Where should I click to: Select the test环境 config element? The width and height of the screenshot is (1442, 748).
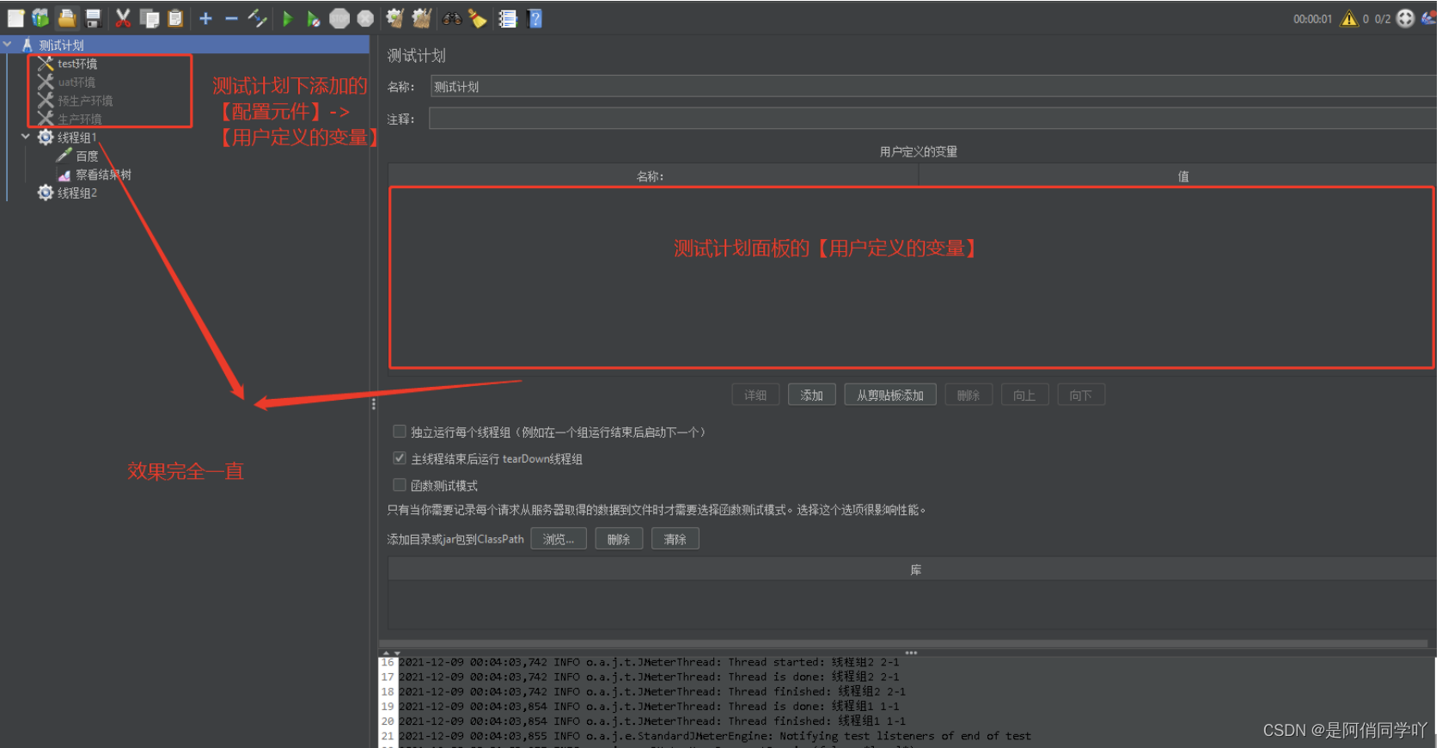pyautogui.click(x=77, y=64)
